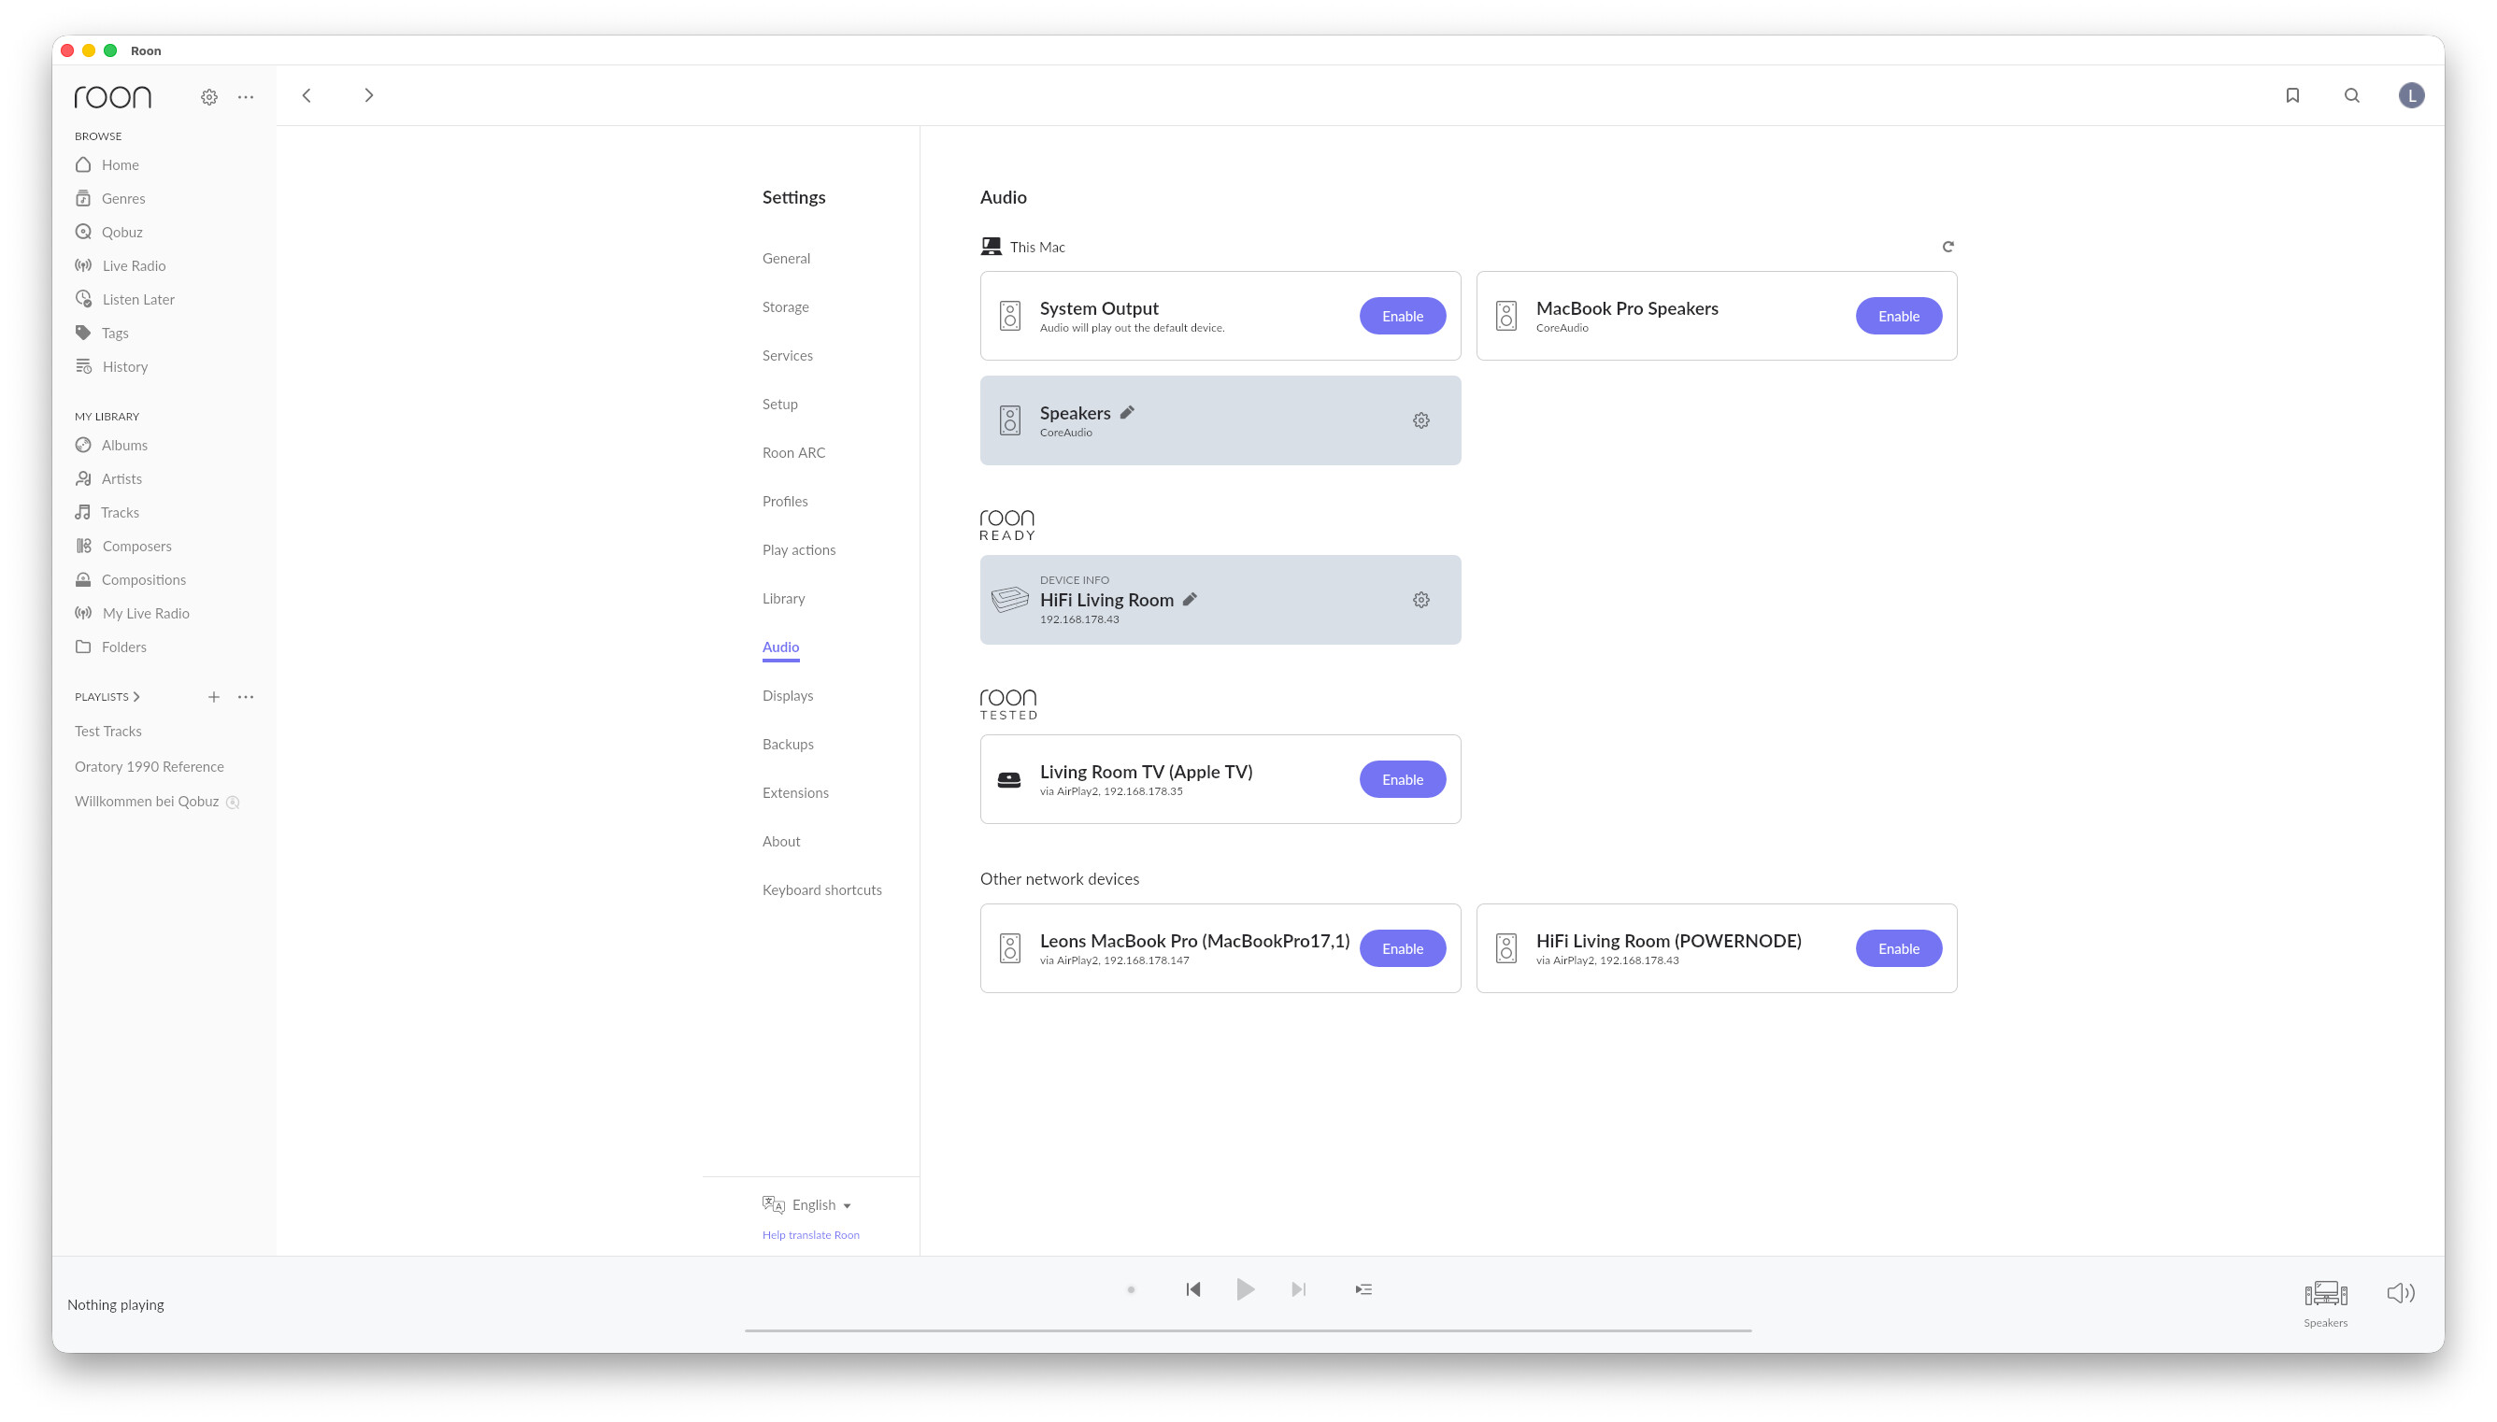Open the Library settings tab

click(x=783, y=599)
